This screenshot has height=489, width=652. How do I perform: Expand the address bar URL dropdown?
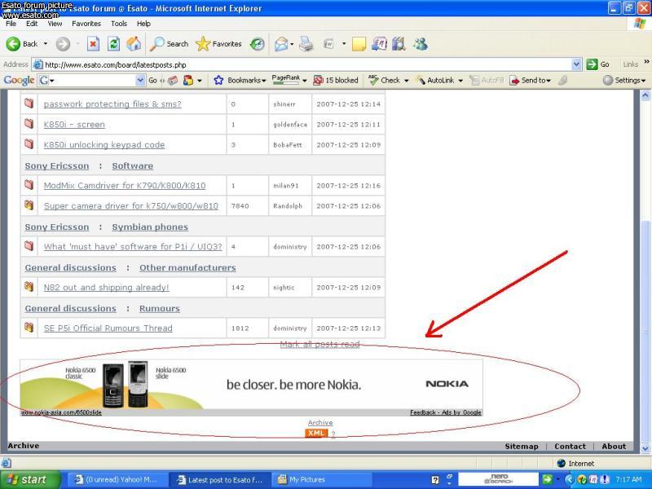(x=576, y=64)
